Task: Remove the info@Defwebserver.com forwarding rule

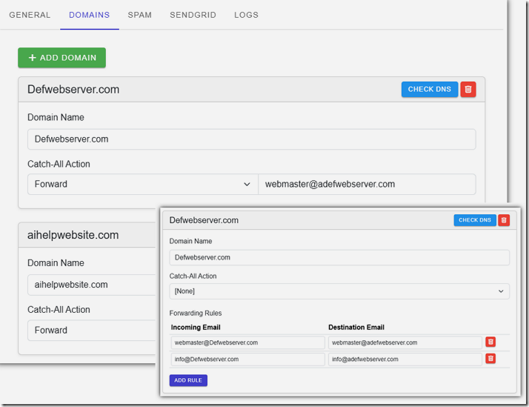Action: [490, 359]
